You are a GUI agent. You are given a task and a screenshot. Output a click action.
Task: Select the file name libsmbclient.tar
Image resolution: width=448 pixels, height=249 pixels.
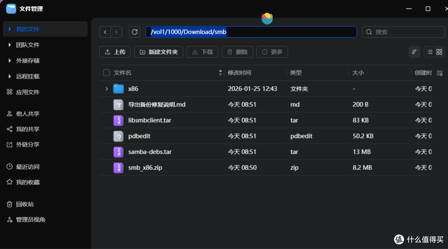150,121
